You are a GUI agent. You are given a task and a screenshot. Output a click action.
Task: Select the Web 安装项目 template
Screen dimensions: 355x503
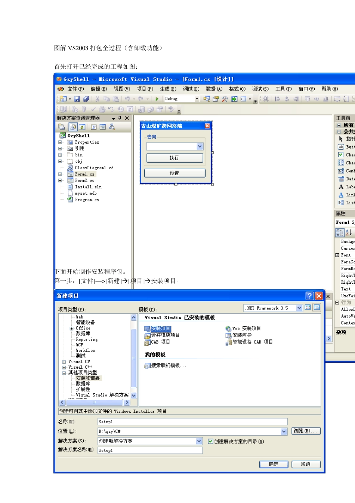click(x=243, y=328)
